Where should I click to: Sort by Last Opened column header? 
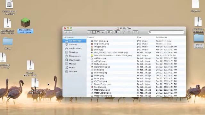pyautogui.click(x=161, y=37)
